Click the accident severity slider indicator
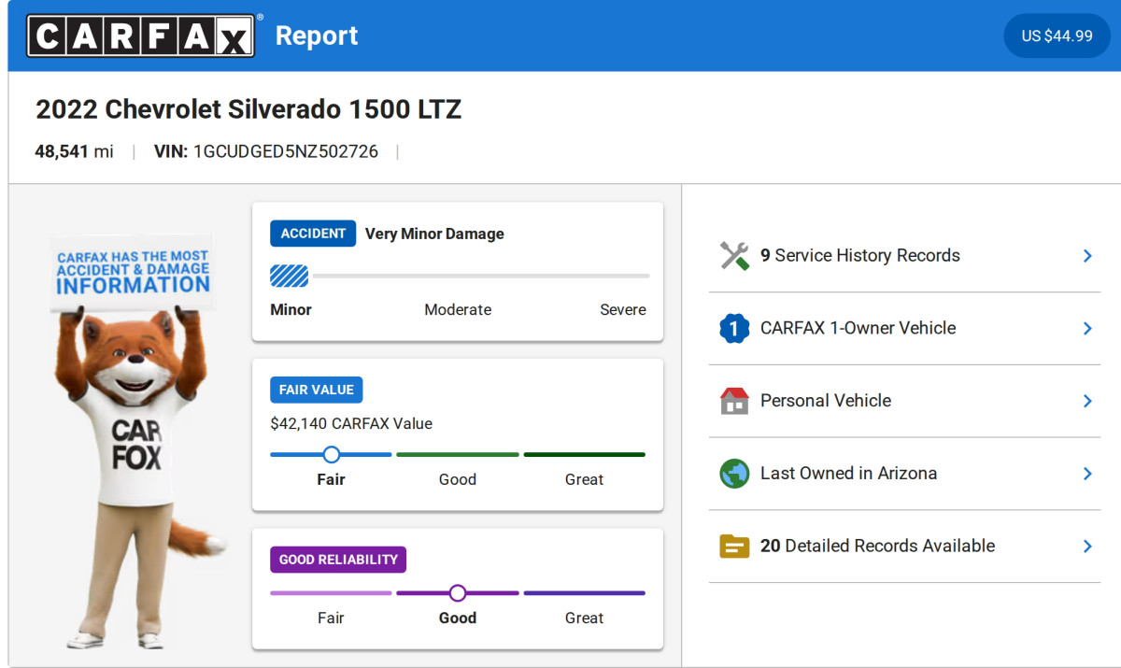1121x668 pixels. (289, 276)
